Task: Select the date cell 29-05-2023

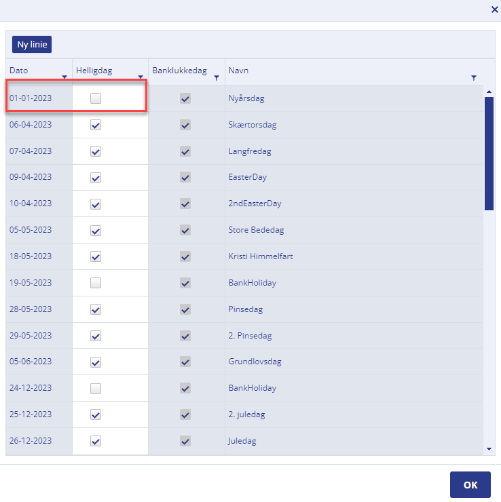Action: coord(39,336)
